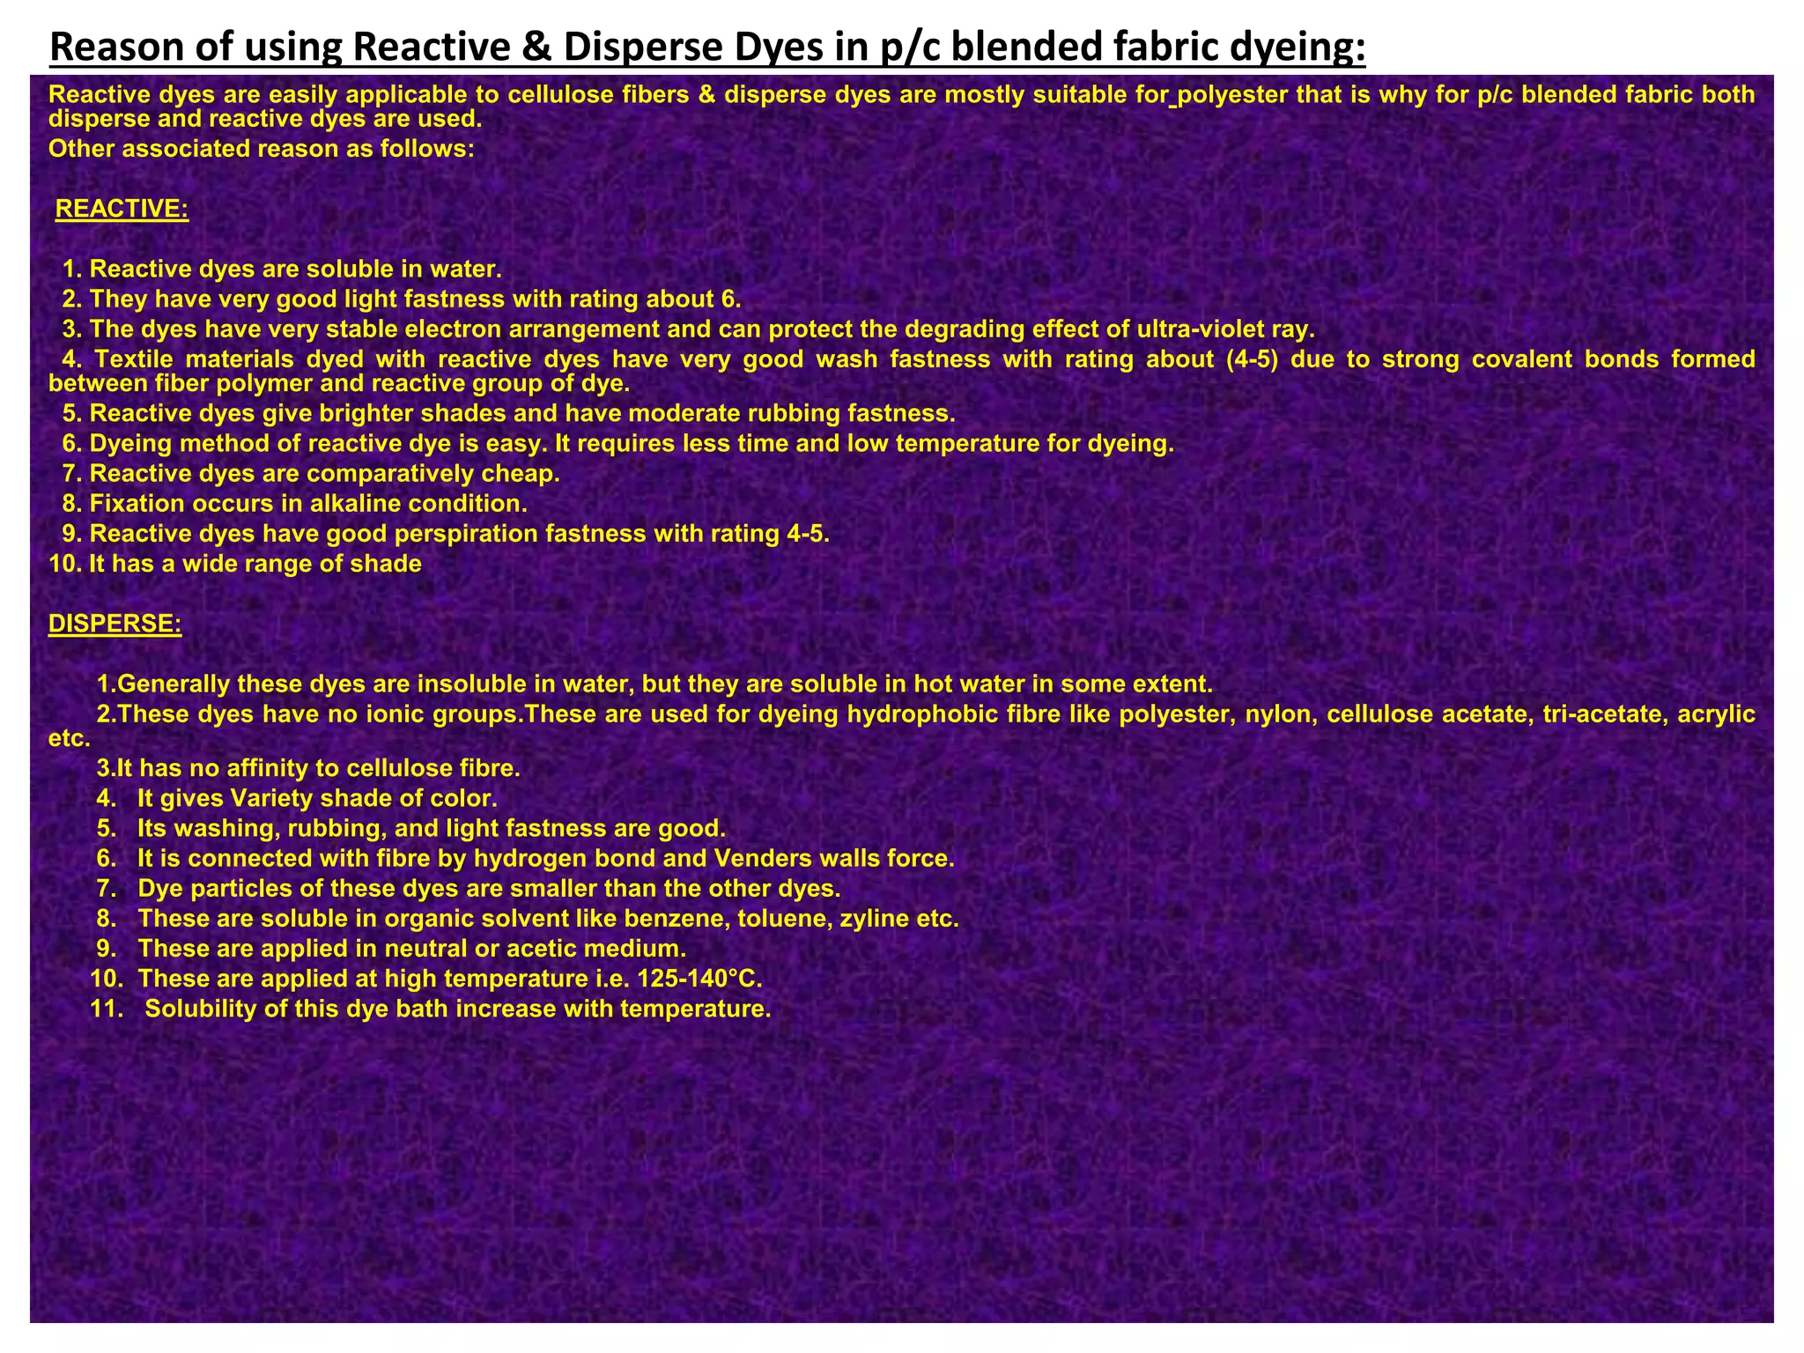Click 'Dyeing method of reactive dye is easy' line
The height and width of the screenshot is (1353, 1804).
point(618,443)
